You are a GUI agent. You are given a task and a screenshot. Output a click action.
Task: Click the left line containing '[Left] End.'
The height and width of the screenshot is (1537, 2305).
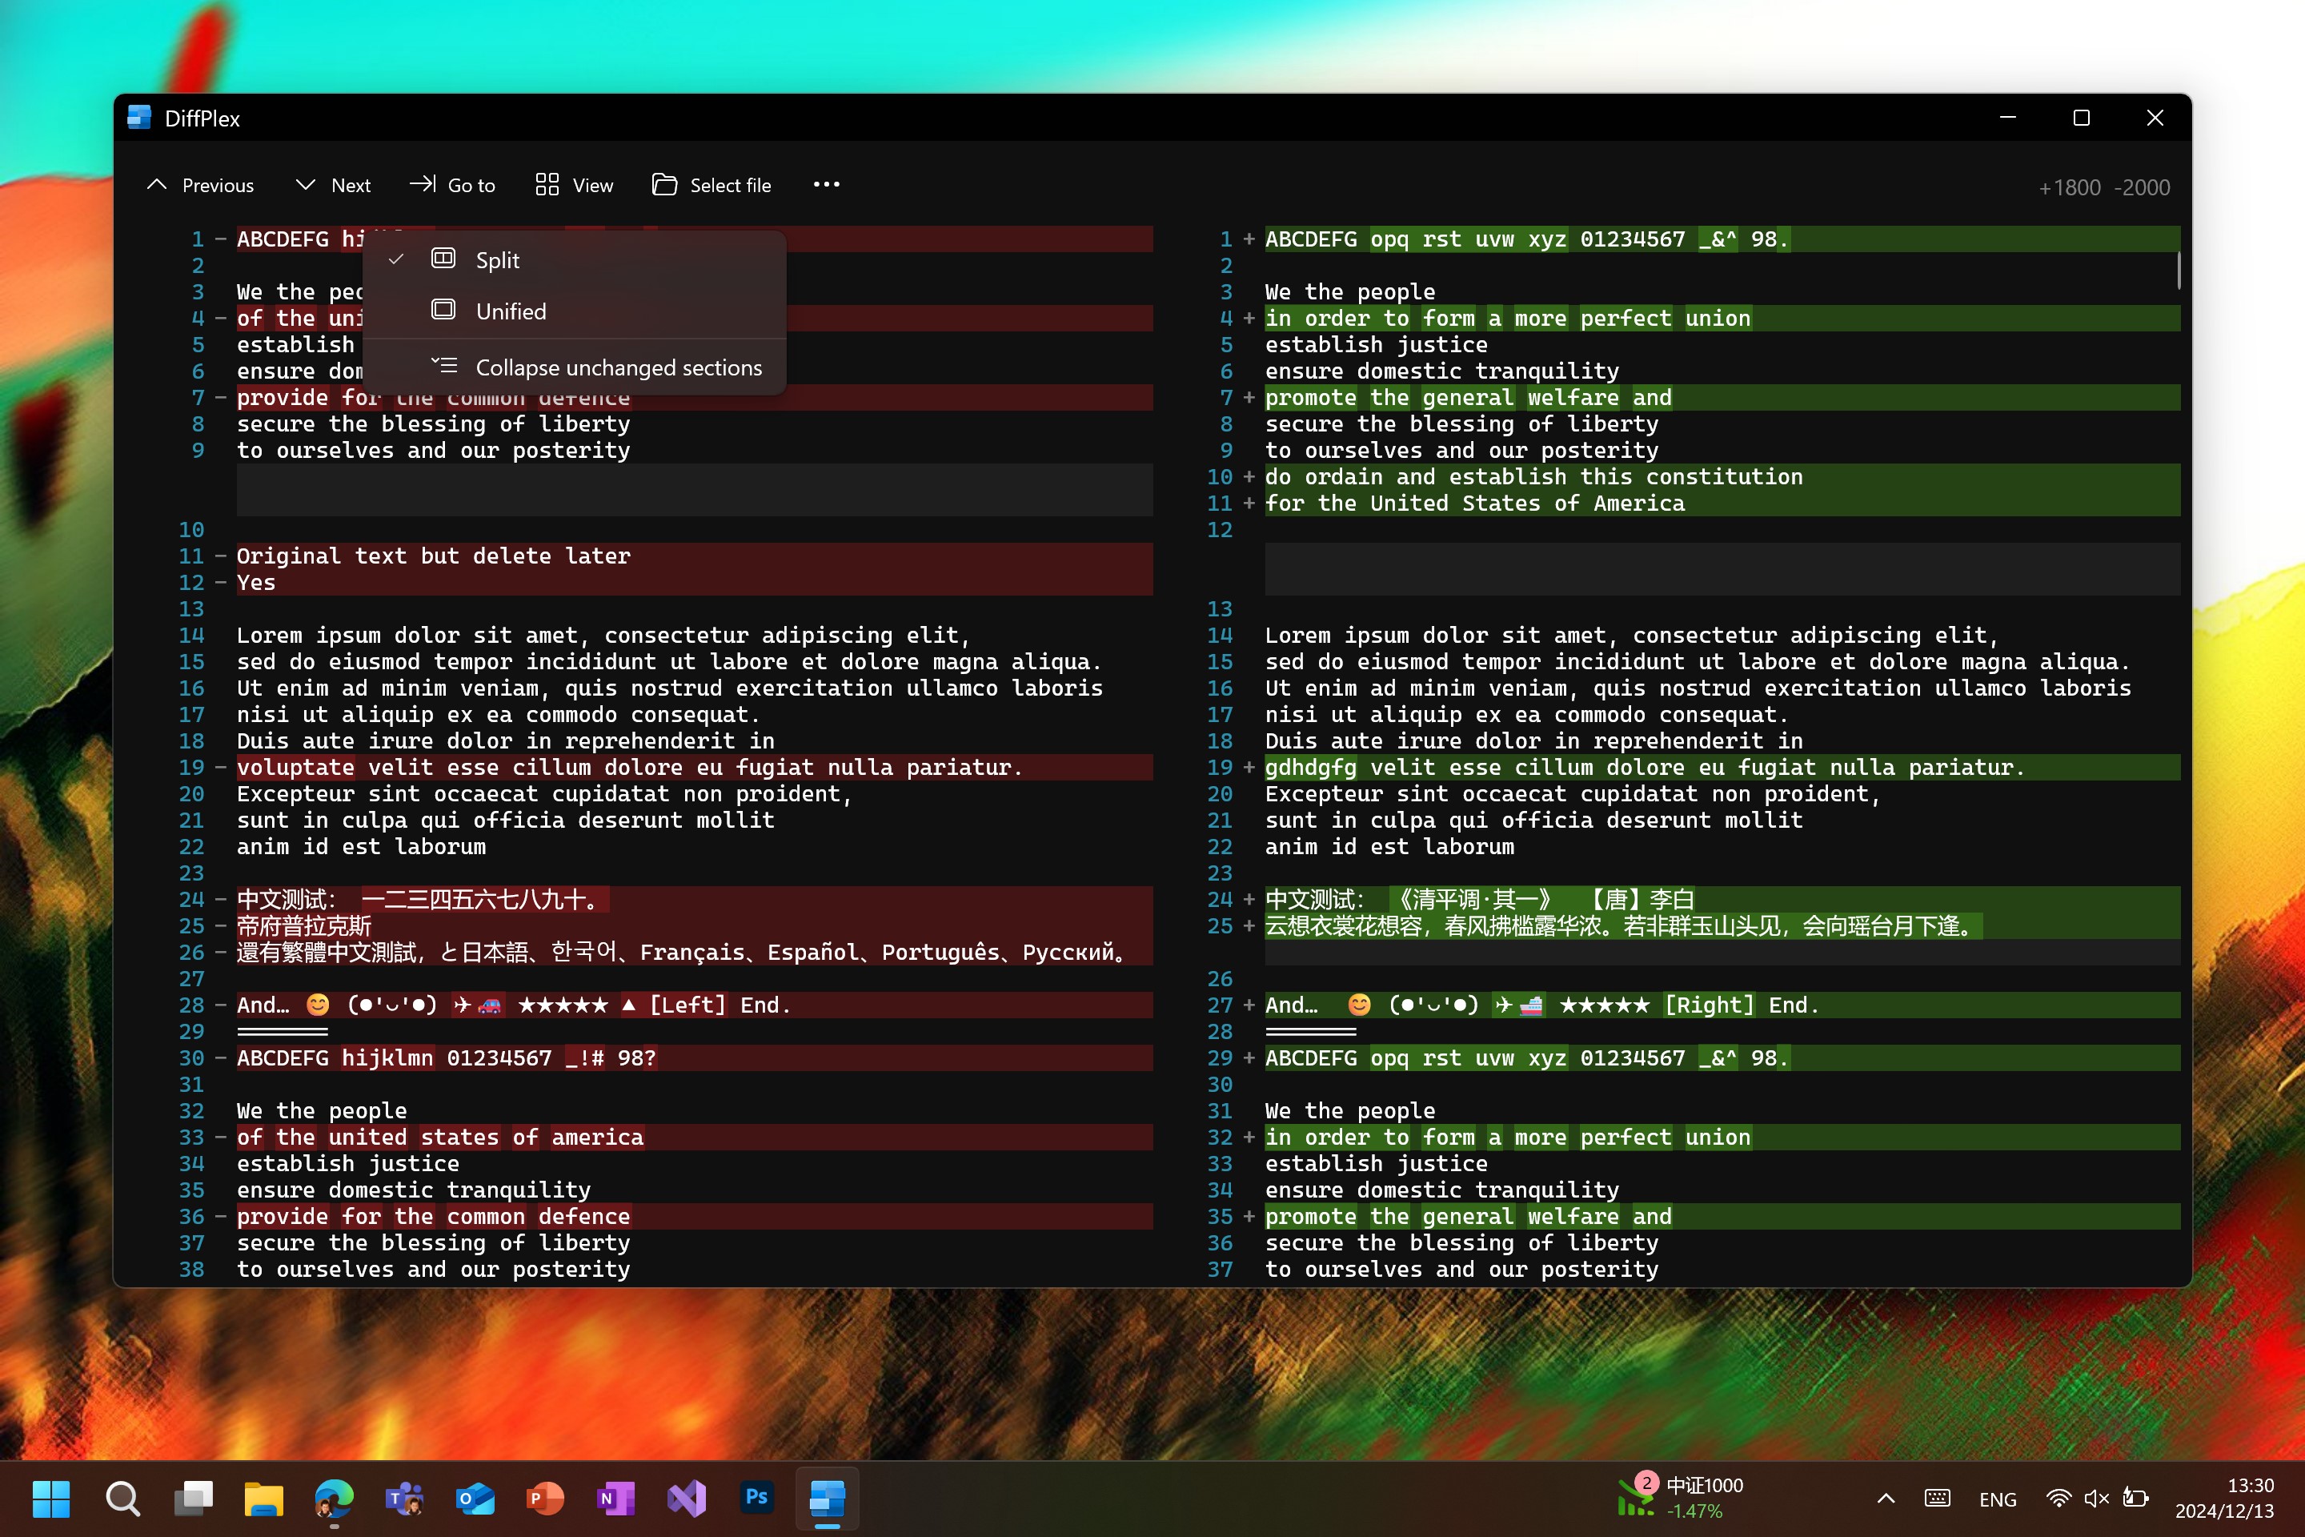(x=694, y=1005)
